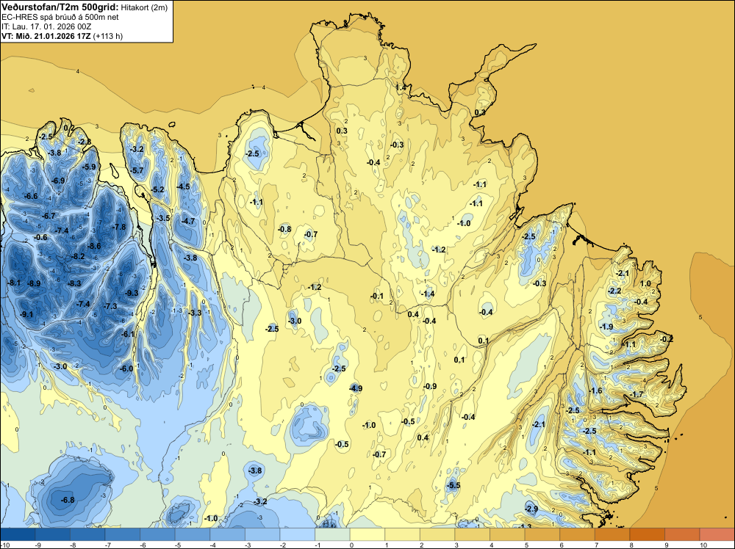Click the "(+113 h)" forecast offset
This screenshot has width=735, height=549.
108,36
